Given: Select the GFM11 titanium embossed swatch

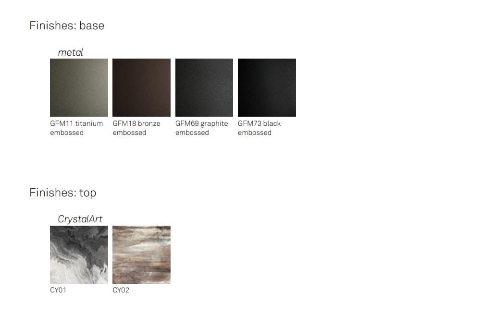Looking at the screenshot, I should click(79, 88).
